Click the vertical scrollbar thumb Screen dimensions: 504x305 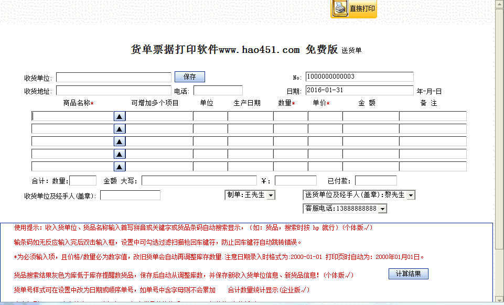click(x=499, y=128)
